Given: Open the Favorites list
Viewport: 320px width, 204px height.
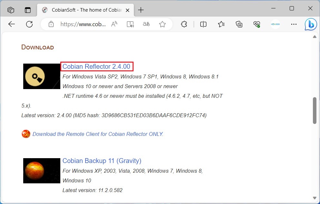Looking at the screenshot, I should tap(221, 24).
